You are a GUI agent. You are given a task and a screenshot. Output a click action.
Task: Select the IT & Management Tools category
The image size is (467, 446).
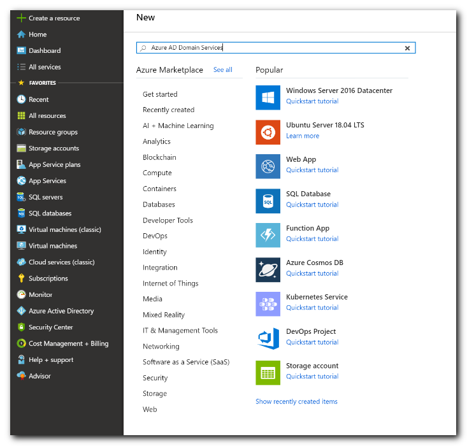point(180,331)
